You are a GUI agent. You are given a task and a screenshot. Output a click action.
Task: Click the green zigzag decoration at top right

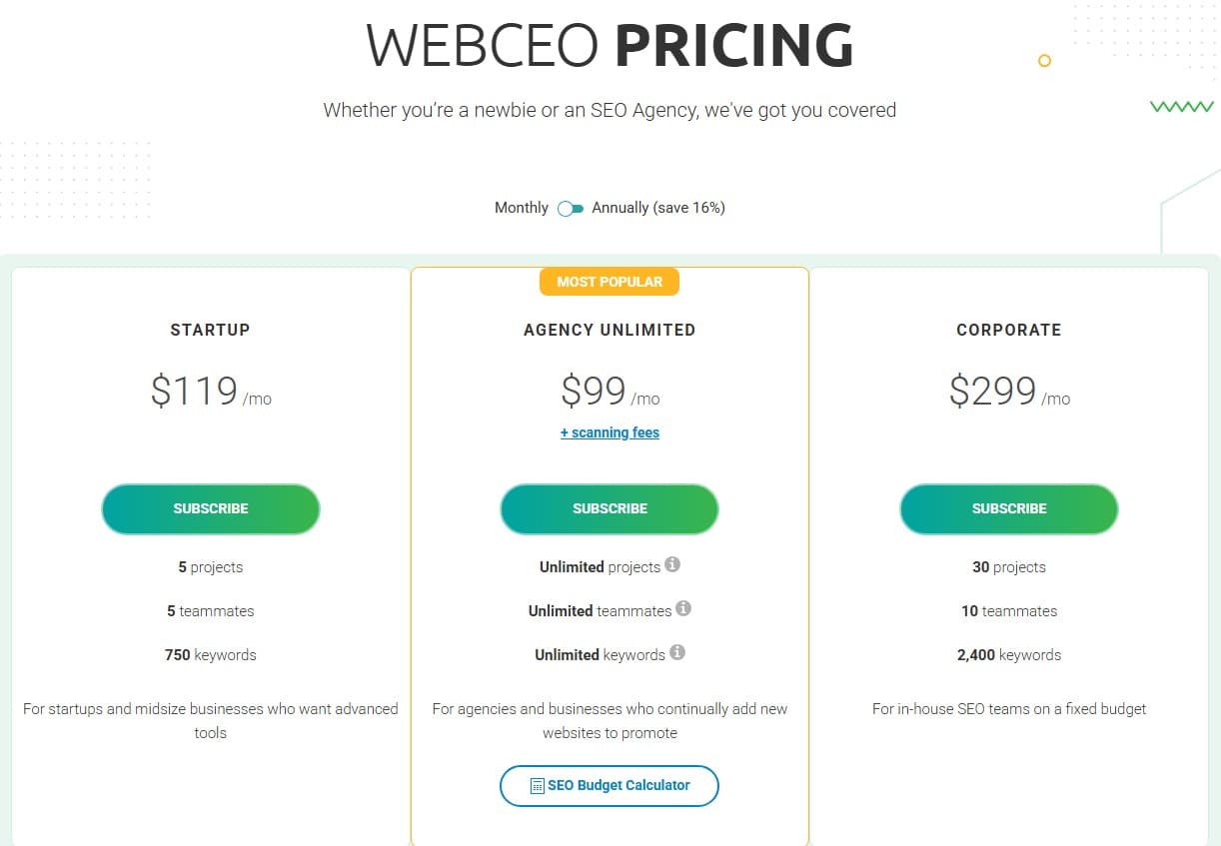click(x=1182, y=106)
